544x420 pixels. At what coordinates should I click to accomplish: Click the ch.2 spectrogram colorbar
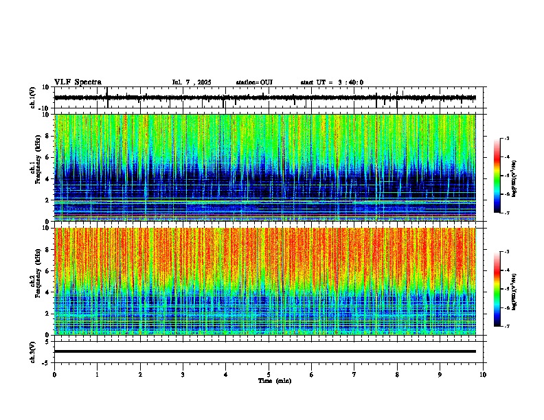[x=497, y=289]
